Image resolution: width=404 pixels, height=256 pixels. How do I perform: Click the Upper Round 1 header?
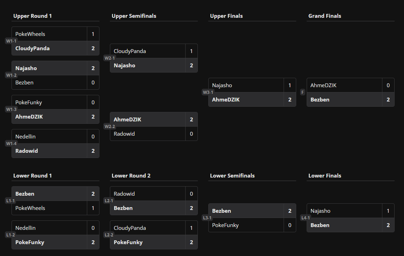tap(32, 16)
